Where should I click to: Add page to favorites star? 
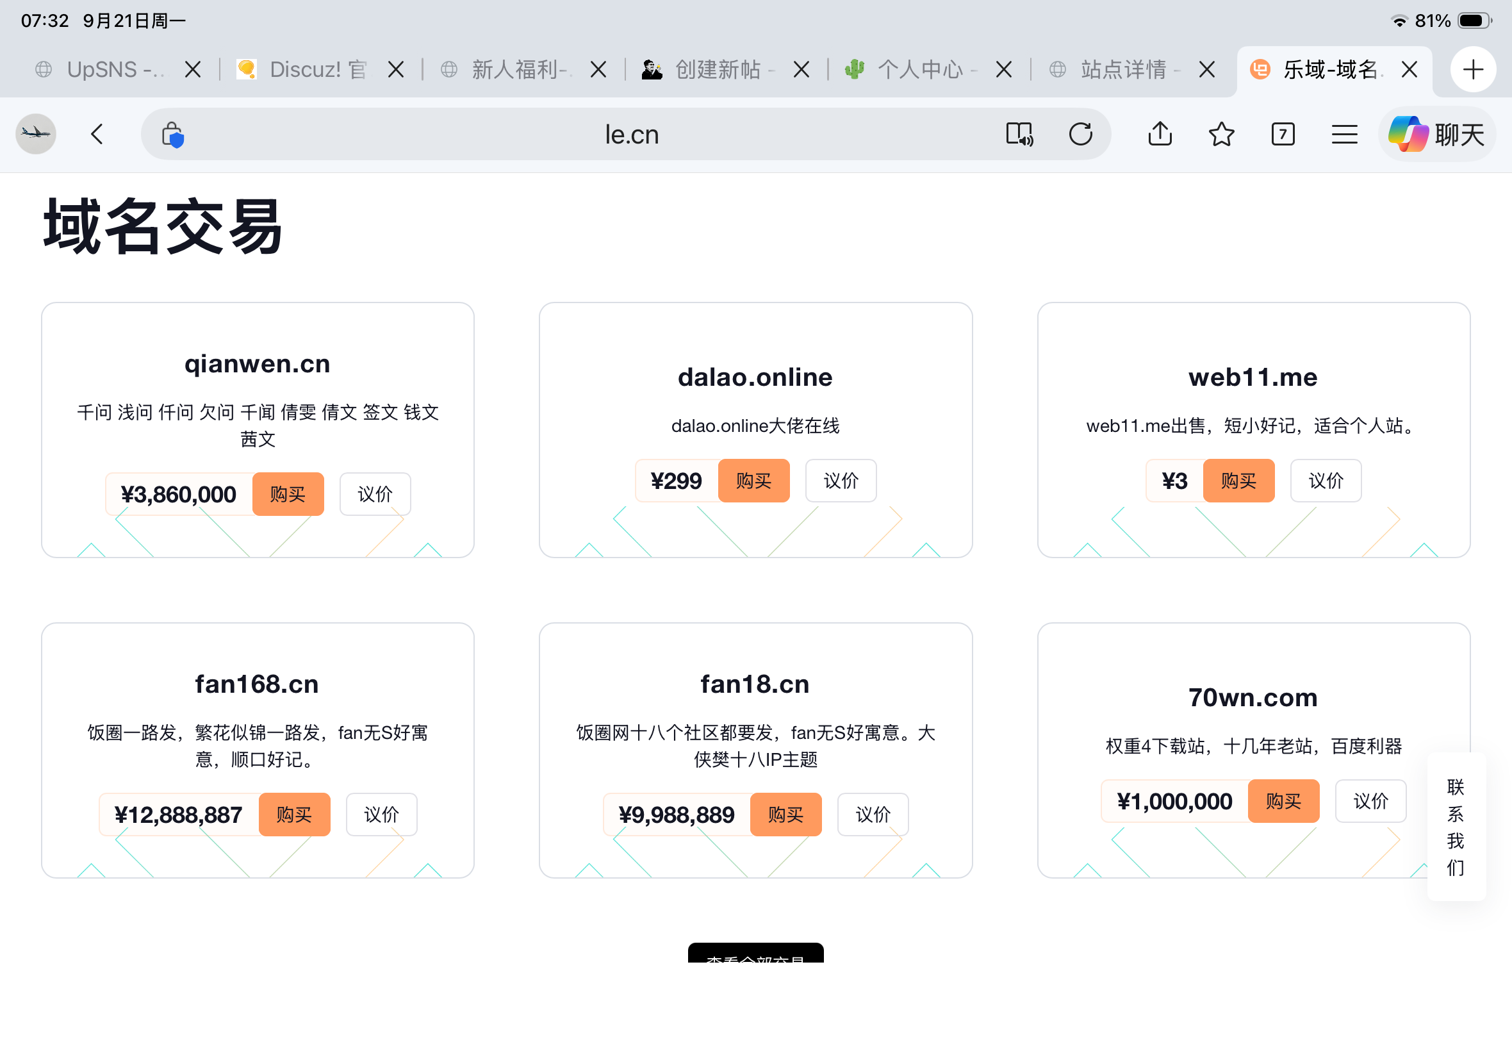click(1222, 135)
